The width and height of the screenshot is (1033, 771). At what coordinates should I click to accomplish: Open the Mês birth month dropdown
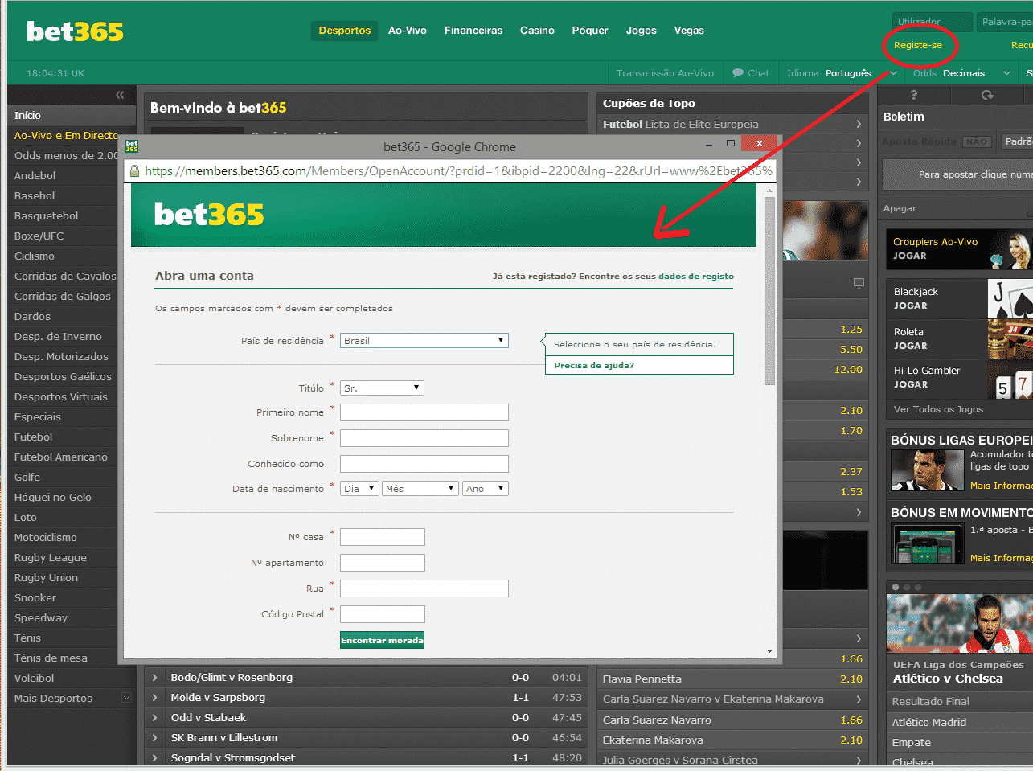(420, 489)
